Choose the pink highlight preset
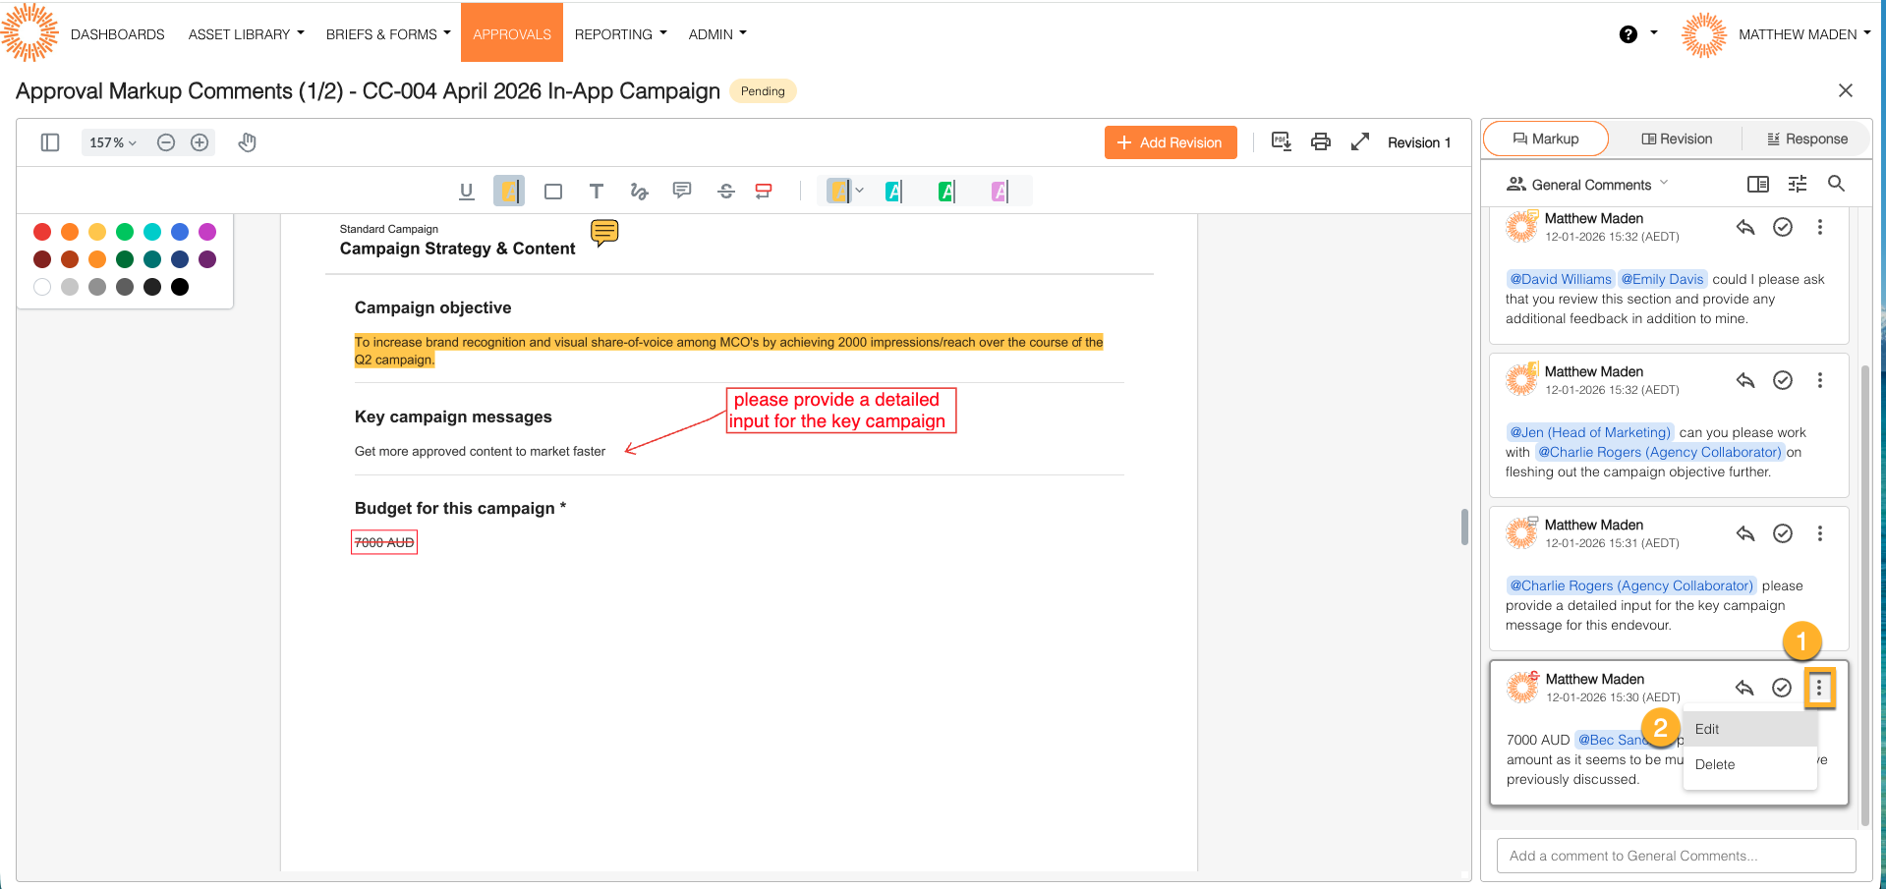This screenshot has height=889, width=1886. [1000, 192]
